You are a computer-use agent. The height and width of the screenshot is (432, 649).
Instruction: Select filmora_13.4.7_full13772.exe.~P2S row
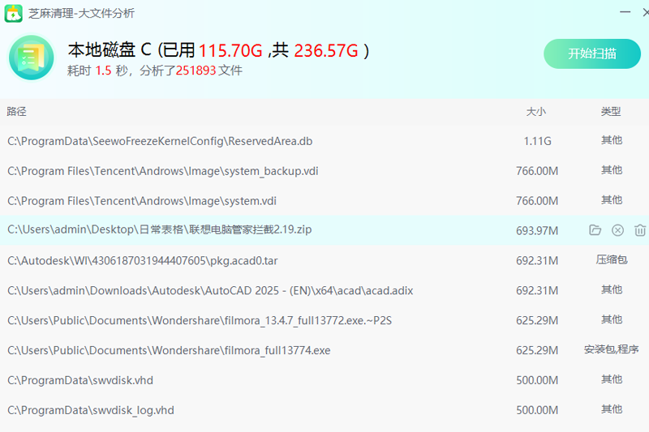324,320
